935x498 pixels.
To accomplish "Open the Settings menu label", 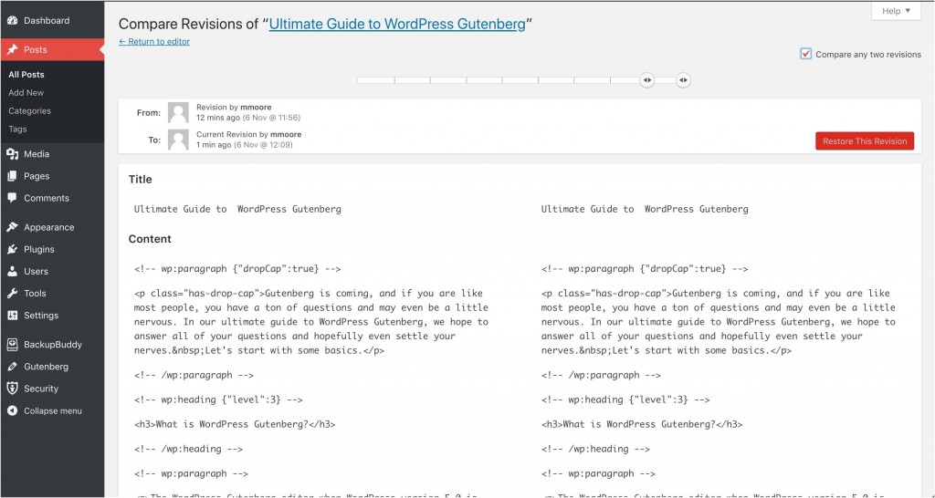I will pos(41,315).
